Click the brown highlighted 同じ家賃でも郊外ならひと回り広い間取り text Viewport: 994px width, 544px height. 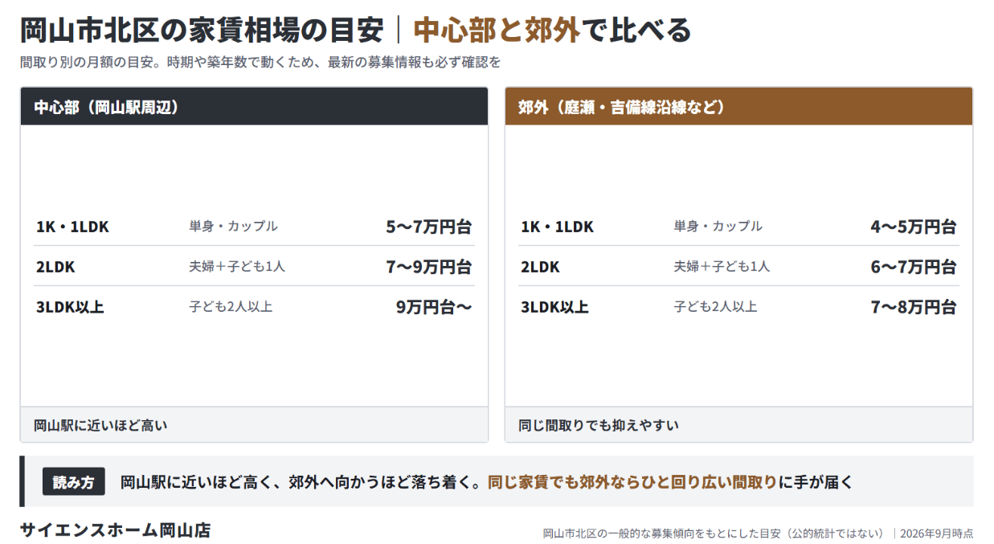(632, 482)
